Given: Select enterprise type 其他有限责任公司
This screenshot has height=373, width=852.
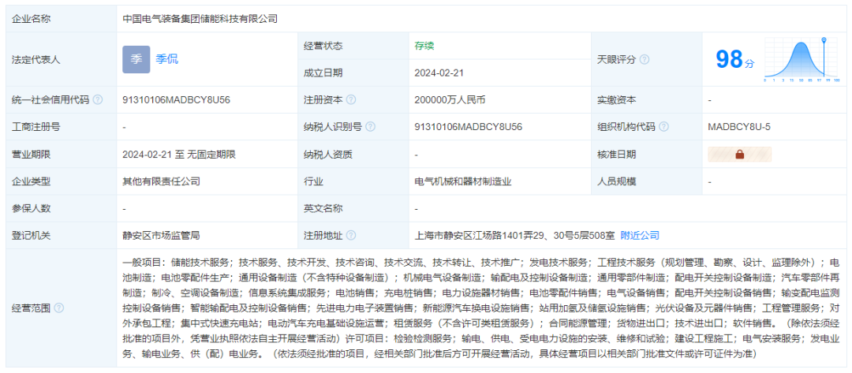Looking at the screenshot, I should 162,181.
